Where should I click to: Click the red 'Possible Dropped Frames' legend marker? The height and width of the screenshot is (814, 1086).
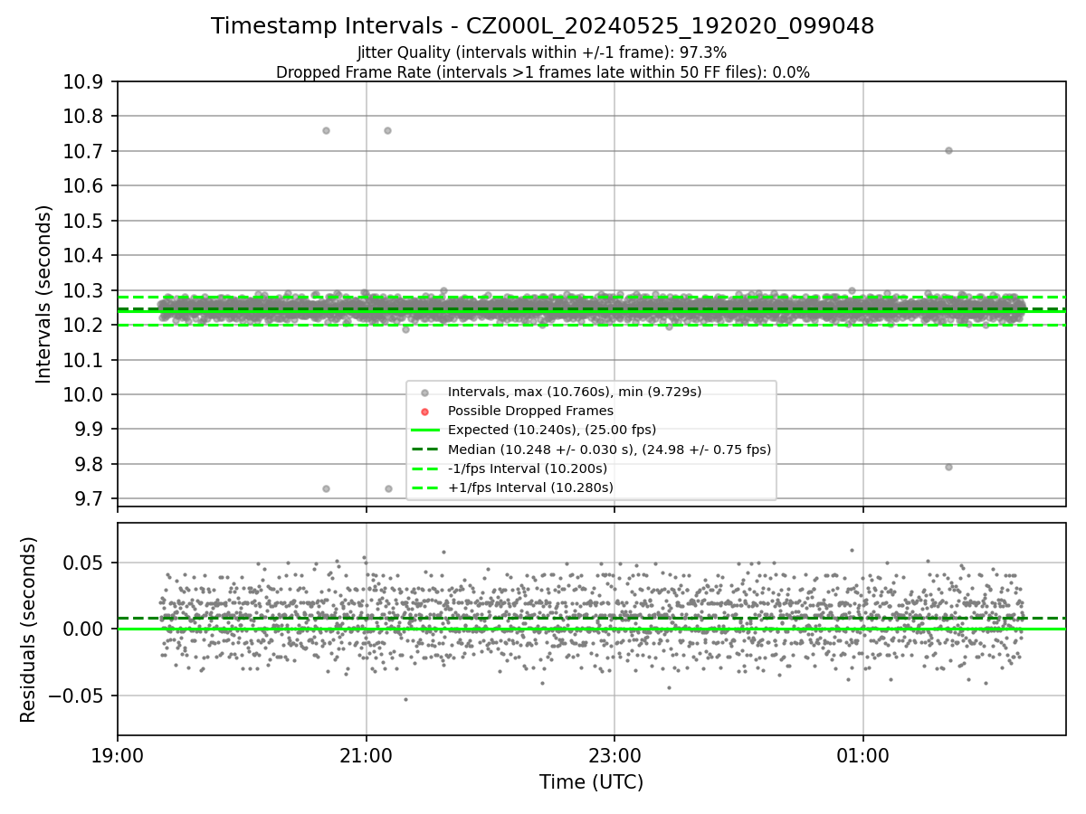pos(425,412)
